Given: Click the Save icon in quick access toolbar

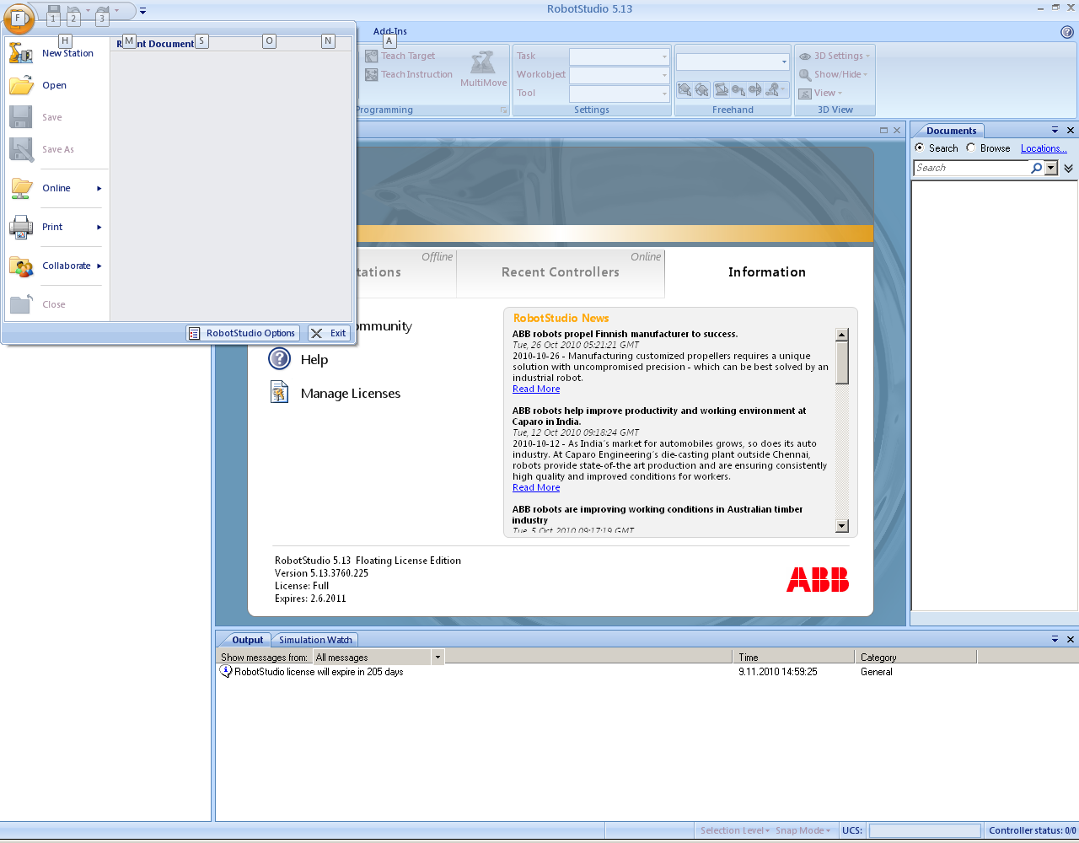Looking at the screenshot, I should tap(54, 12).
